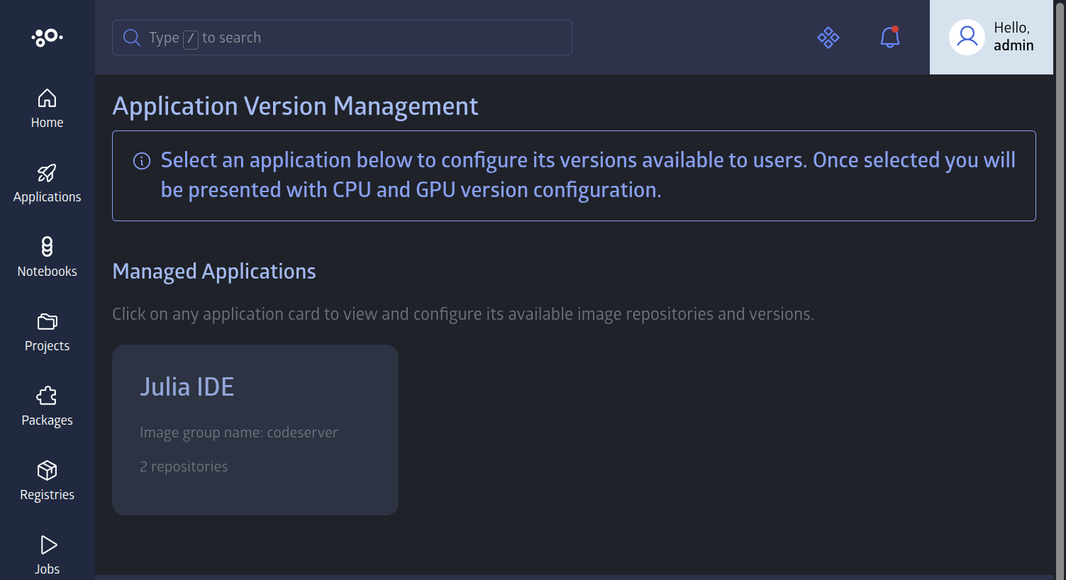The image size is (1066, 580).
Task: Open the Julia IDE application card
Action: (x=255, y=429)
